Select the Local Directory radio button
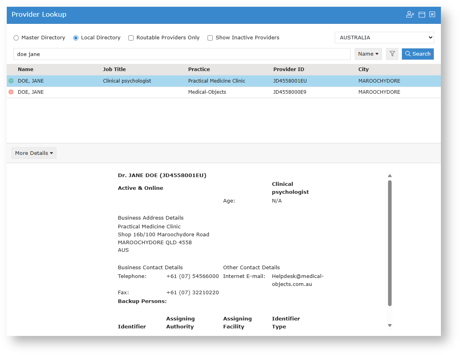The image size is (460, 355). [76, 38]
